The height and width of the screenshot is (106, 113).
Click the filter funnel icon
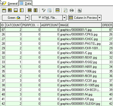tap(44, 10)
